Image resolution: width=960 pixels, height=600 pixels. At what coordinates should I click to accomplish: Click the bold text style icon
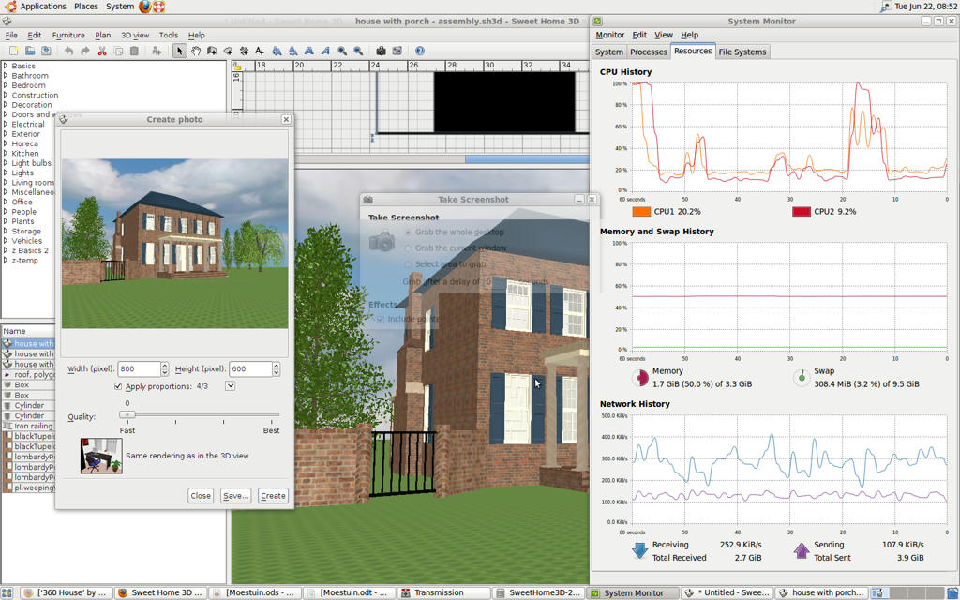coord(309,51)
